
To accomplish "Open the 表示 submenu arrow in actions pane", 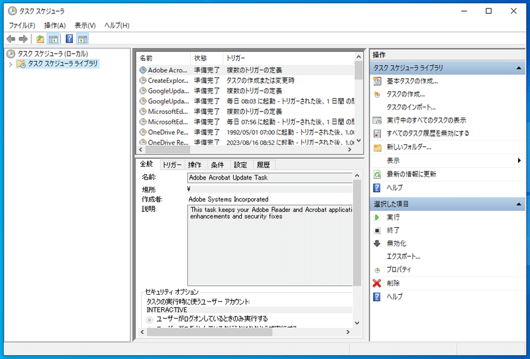I will click(519, 160).
